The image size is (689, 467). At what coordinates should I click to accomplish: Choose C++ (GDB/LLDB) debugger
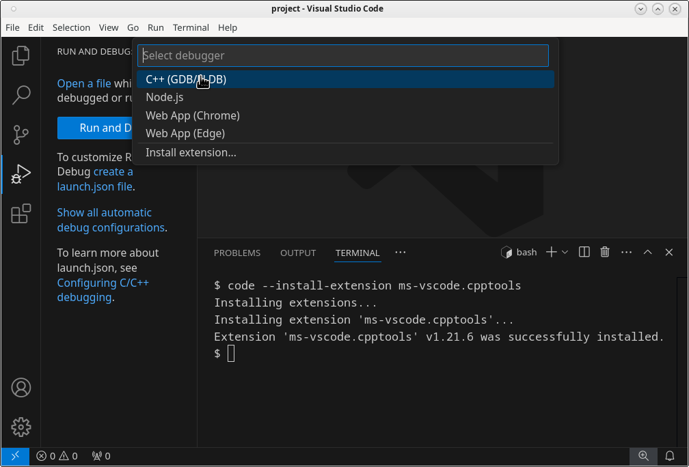pyautogui.click(x=345, y=79)
